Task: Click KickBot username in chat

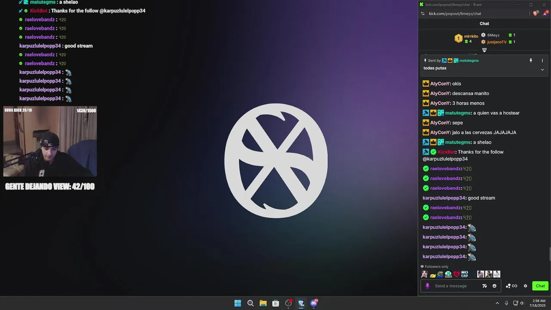Action: pos(446,152)
